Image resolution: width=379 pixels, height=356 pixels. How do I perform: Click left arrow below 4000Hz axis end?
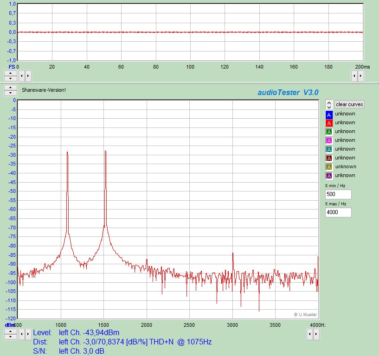(x=310, y=334)
